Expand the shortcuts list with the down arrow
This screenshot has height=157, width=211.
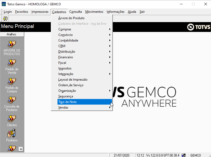point(21,149)
